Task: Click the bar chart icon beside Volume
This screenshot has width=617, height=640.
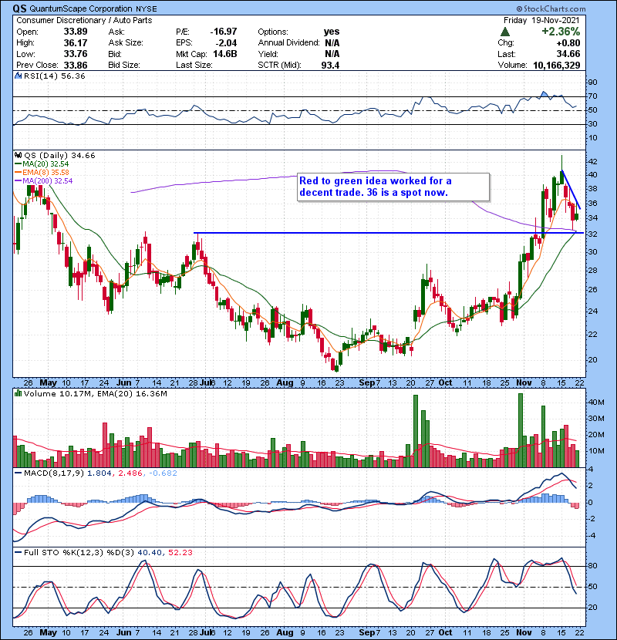Action: (x=18, y=393)
